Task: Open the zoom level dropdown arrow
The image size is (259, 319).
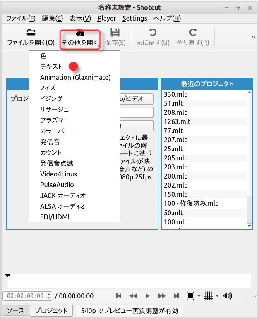Action: [x=199, y=296]
